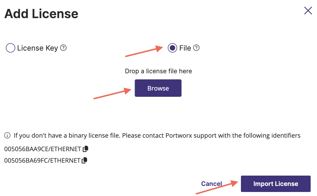Screen dimensions: 317x196
Task: Click the "Drop a license file here" text
Action: pyautogui.click(x=158, y=71)
